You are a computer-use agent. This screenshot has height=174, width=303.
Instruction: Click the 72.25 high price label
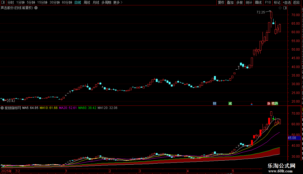pos(261,12)
